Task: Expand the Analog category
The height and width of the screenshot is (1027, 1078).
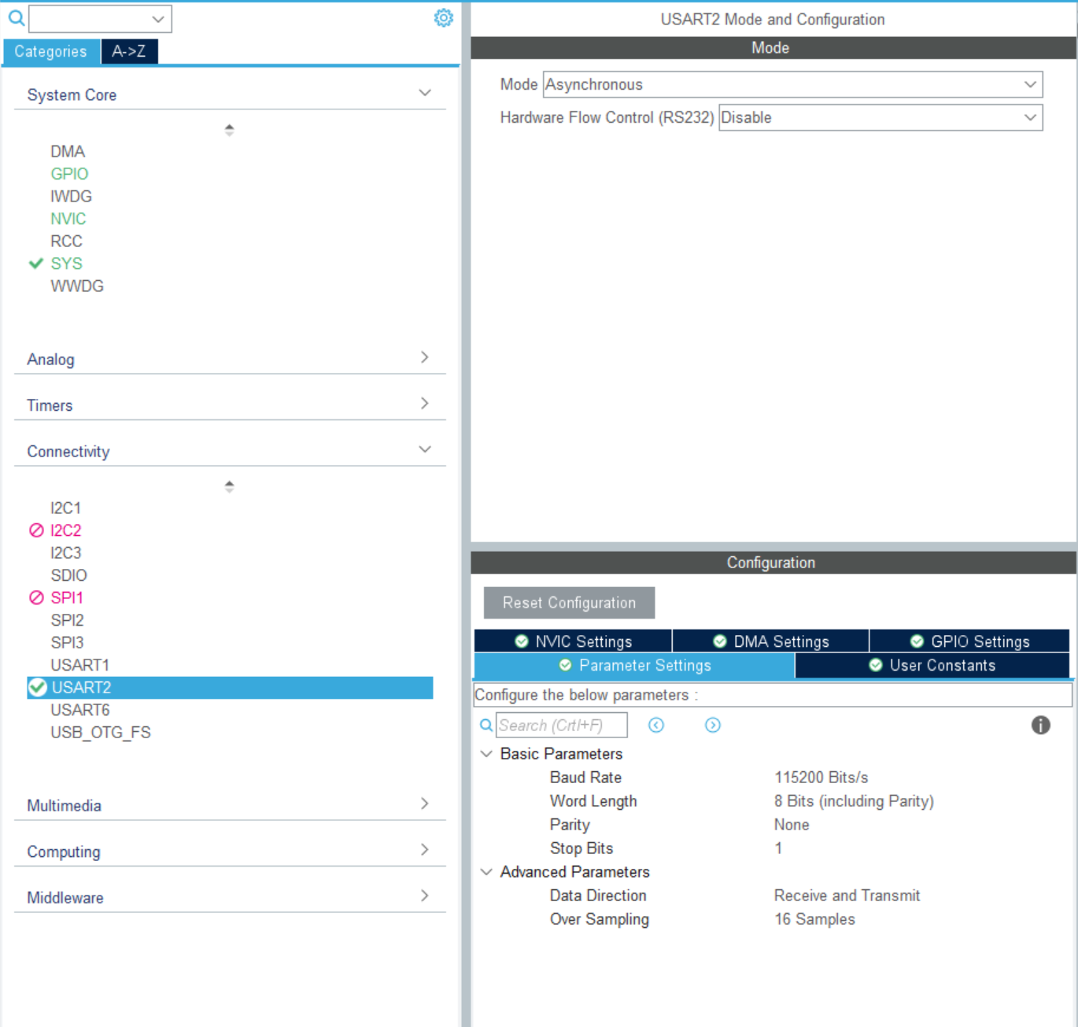Action: tap(230, 359)
